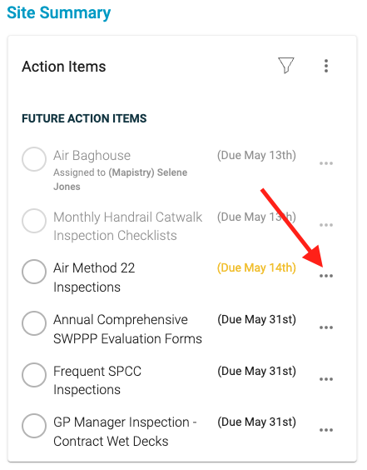
Task: Open the options dots for GP Manager Inspection
Action: pos(326,430)
